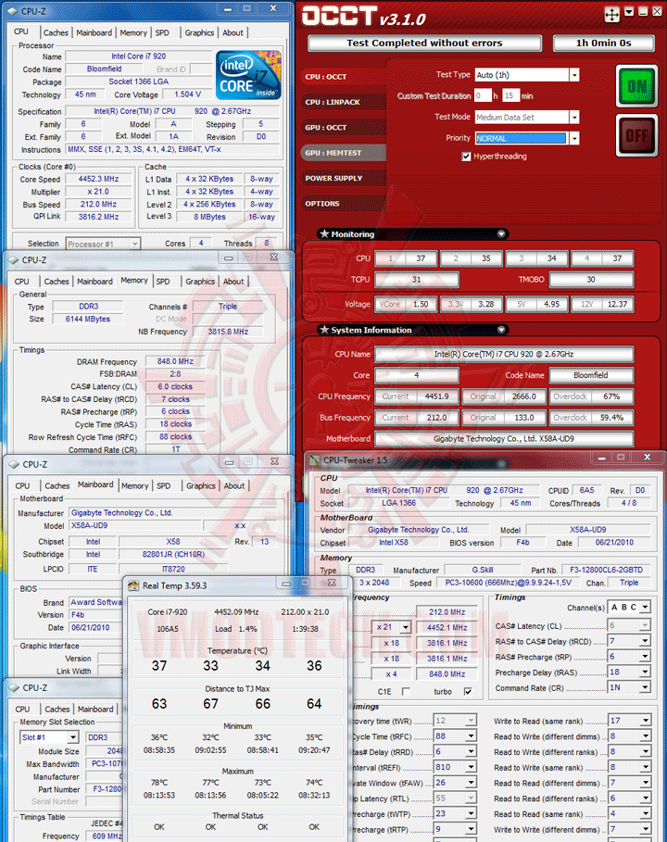Click the move-window cross icon in OCCT
The height and width of the screenshot is (842, 667).
[x=611, y=15]
